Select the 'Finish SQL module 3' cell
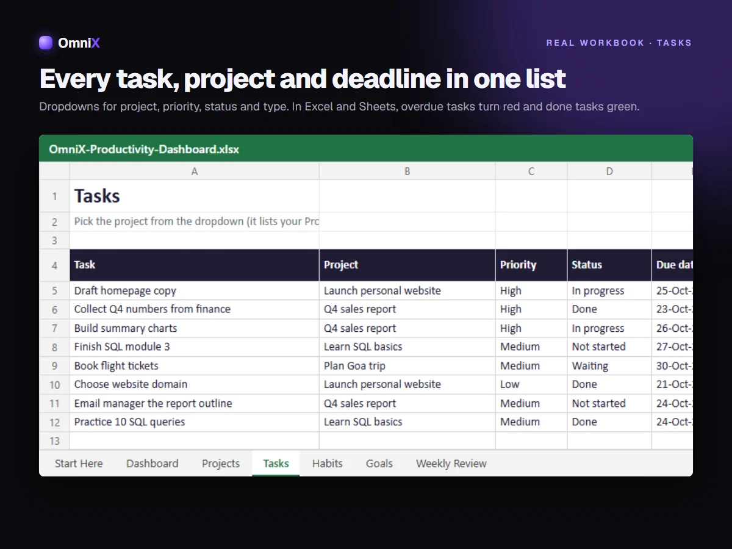Image resolution: width=732 pixels, height=549 pixels. tap(195, 347)
